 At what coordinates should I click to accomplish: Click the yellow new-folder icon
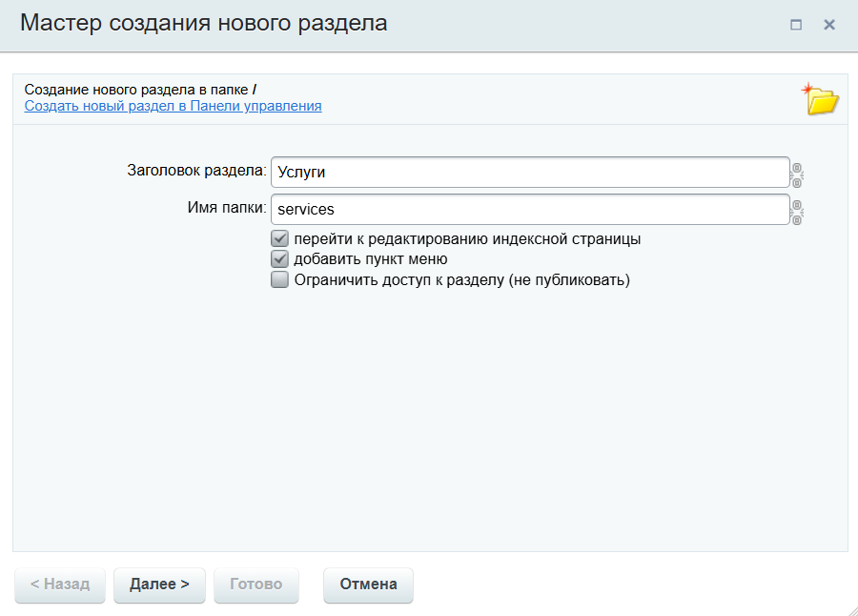tap(820, 99)
